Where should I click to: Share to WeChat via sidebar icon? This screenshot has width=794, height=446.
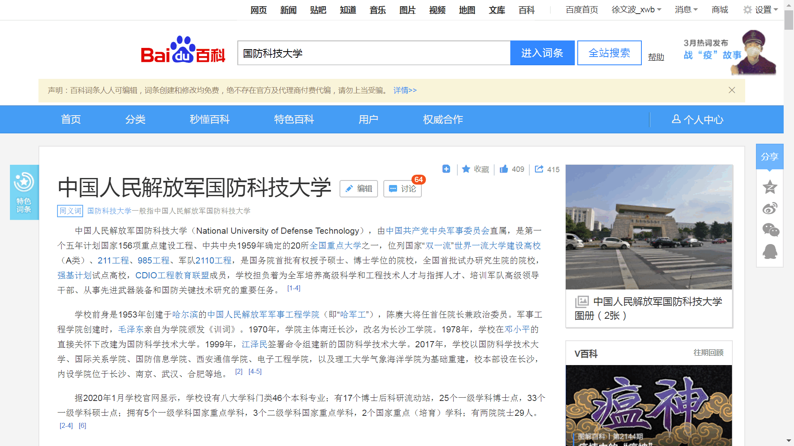tap(770, 230)
